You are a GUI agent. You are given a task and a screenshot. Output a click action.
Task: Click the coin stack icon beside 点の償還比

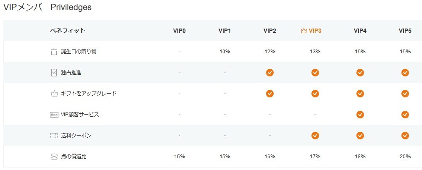pos(54,157)
